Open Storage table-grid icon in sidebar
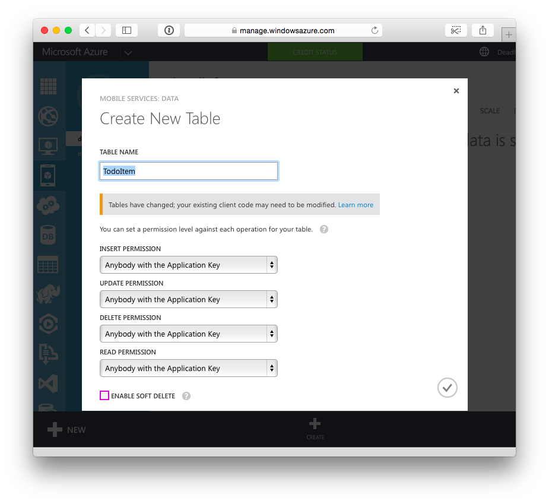 coord(48,264)
